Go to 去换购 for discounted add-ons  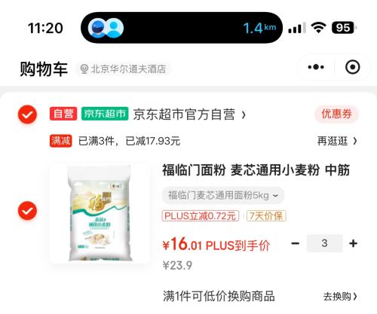point(340,297)
